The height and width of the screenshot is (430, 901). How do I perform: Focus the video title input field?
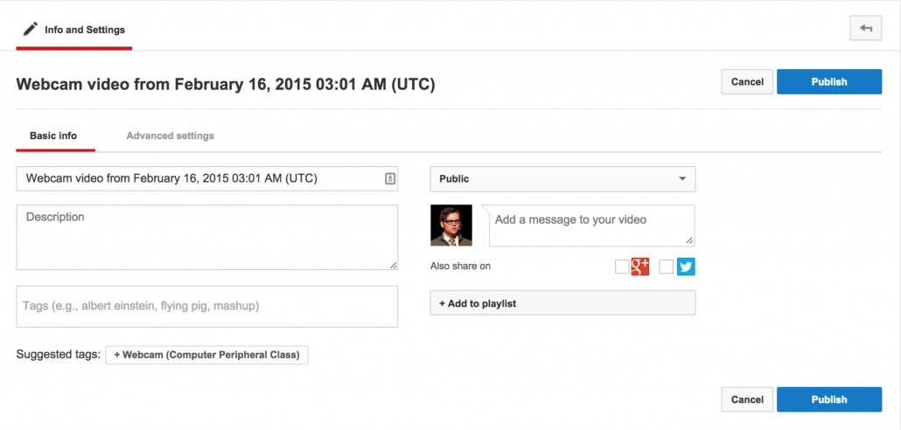(206, 178)
